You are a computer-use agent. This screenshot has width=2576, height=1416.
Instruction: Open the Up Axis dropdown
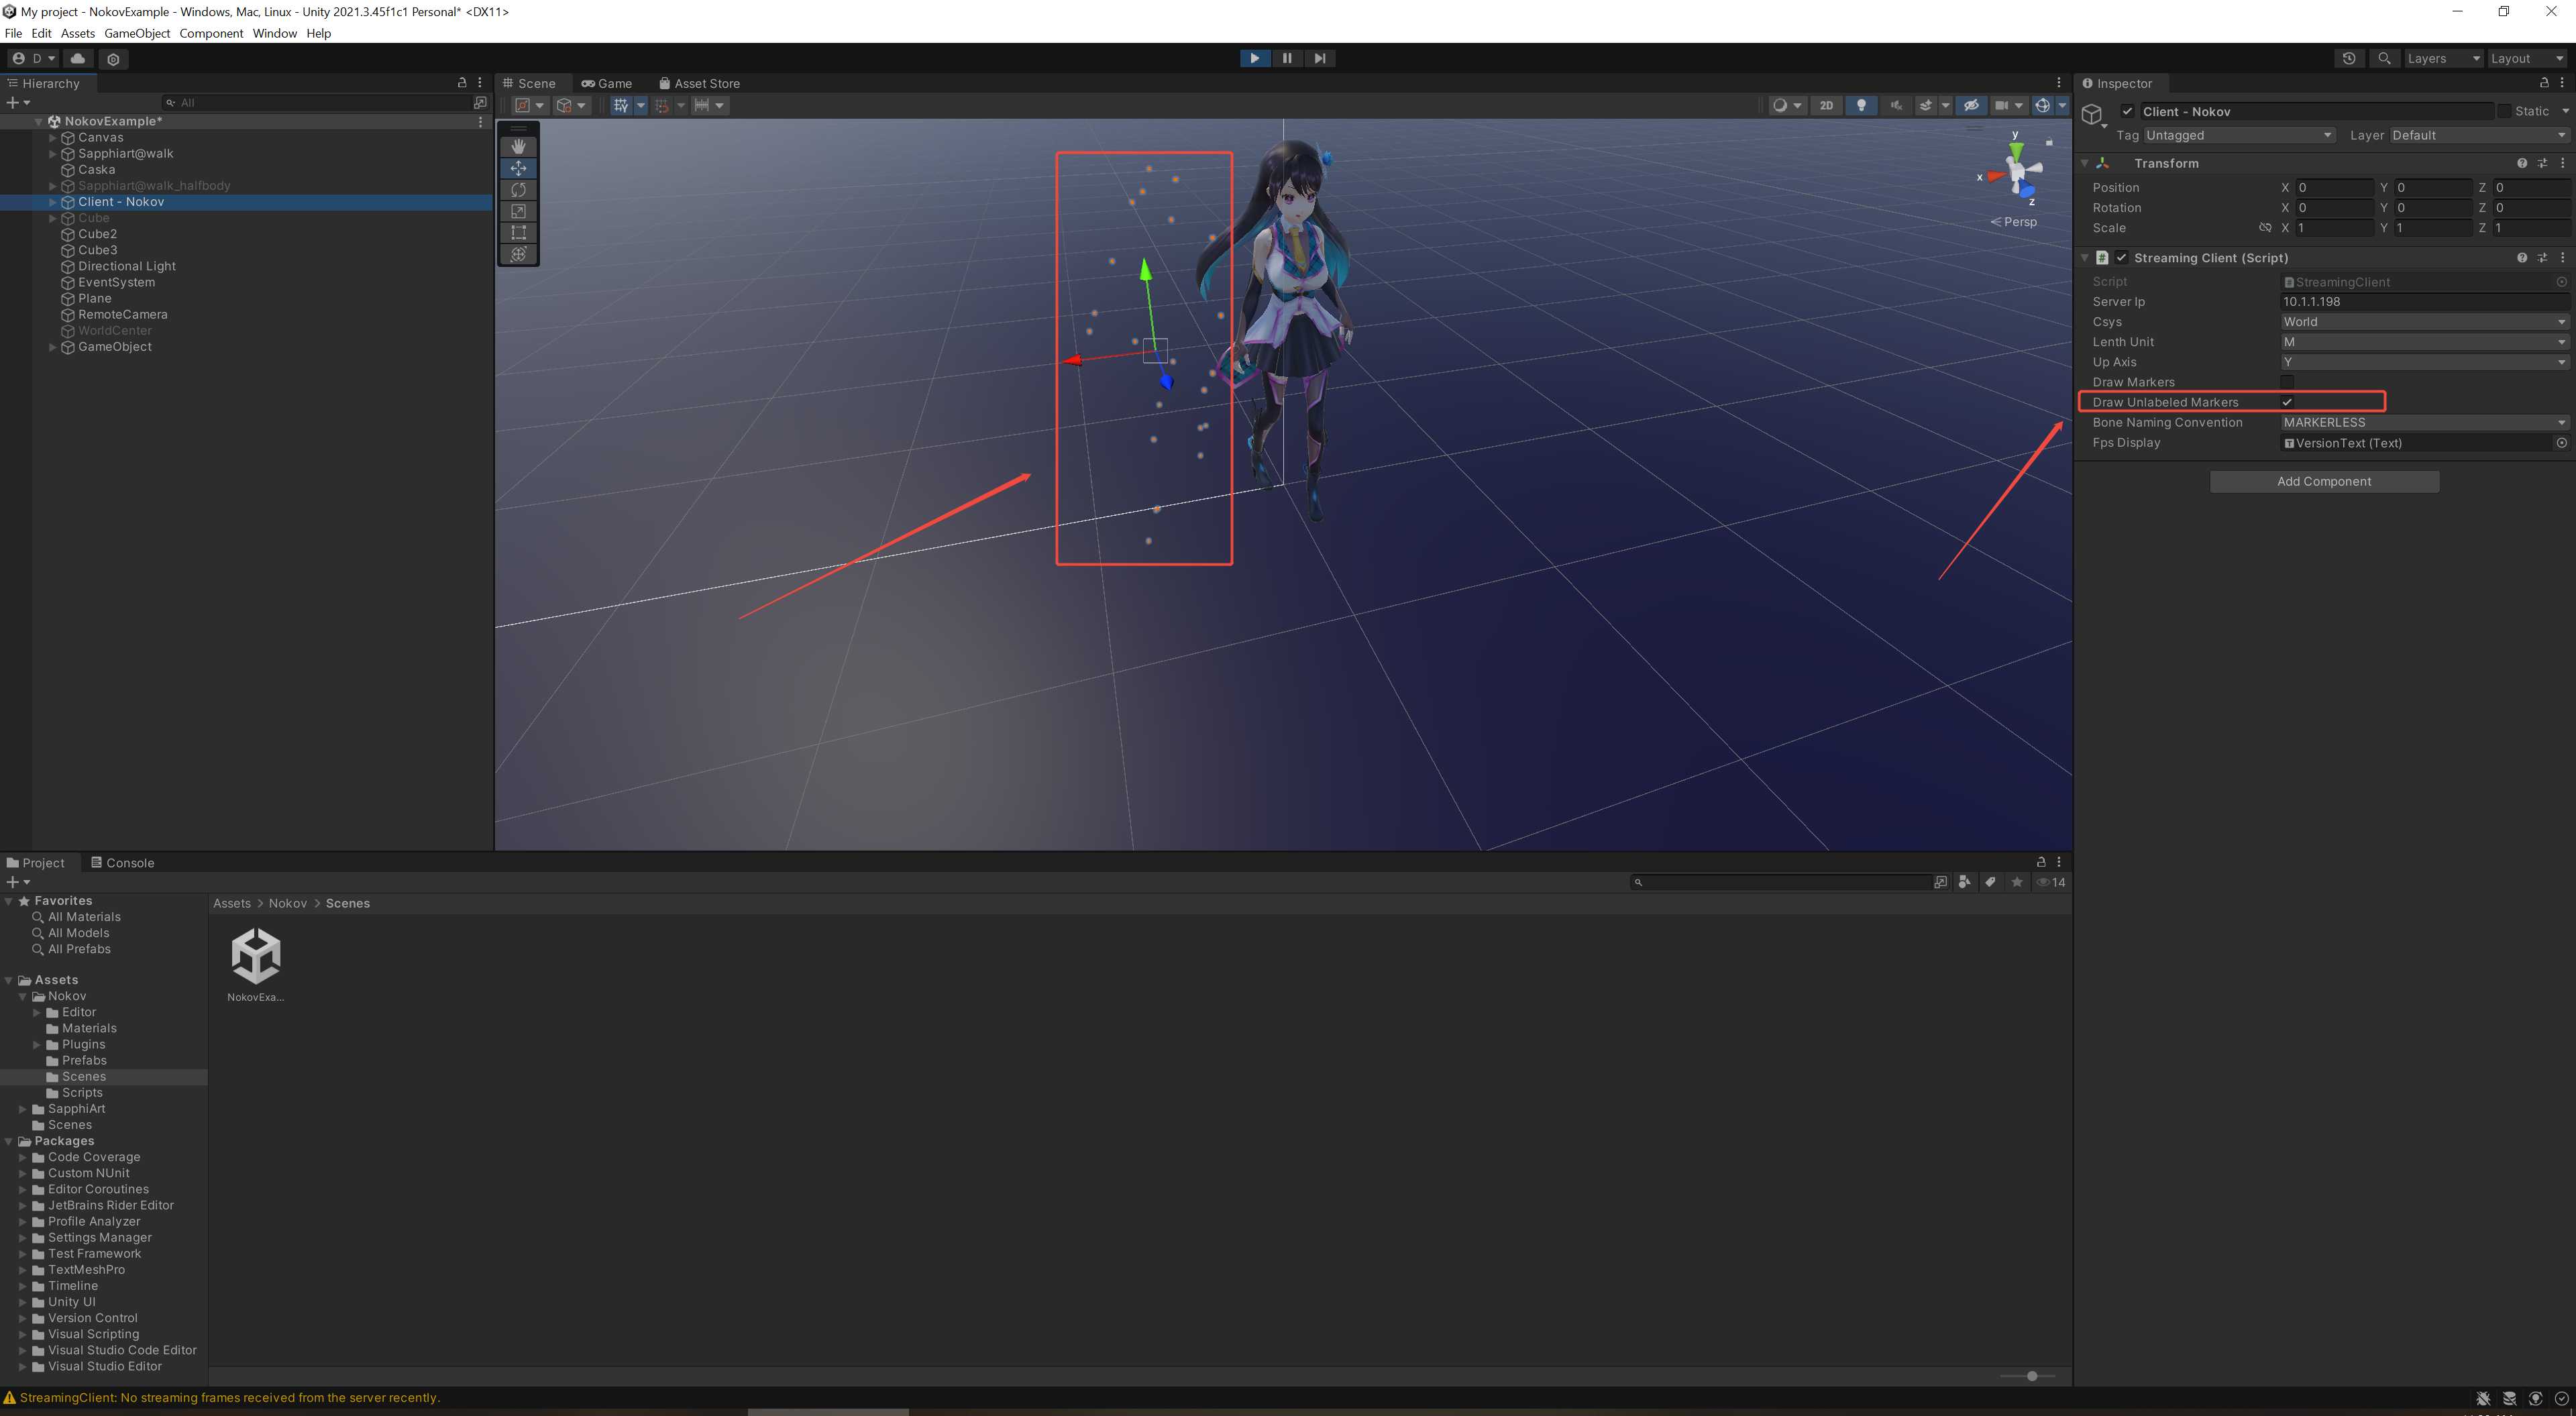click(2424, 362)
